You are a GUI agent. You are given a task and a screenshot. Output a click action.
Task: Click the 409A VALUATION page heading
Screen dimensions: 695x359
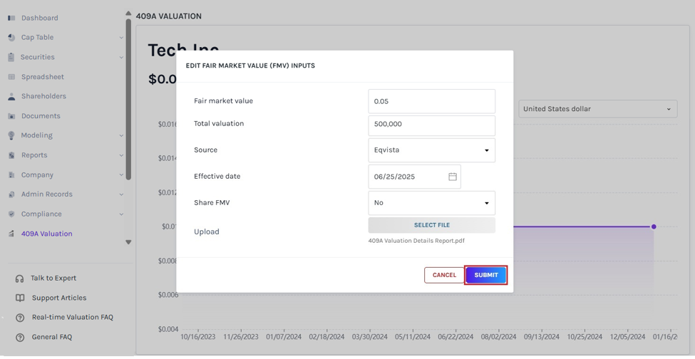point(168,16)
